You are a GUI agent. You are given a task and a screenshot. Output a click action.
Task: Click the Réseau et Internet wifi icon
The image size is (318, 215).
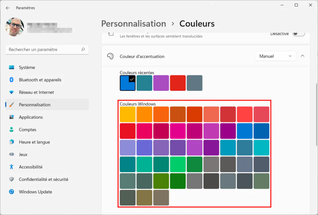click(11, 92)
